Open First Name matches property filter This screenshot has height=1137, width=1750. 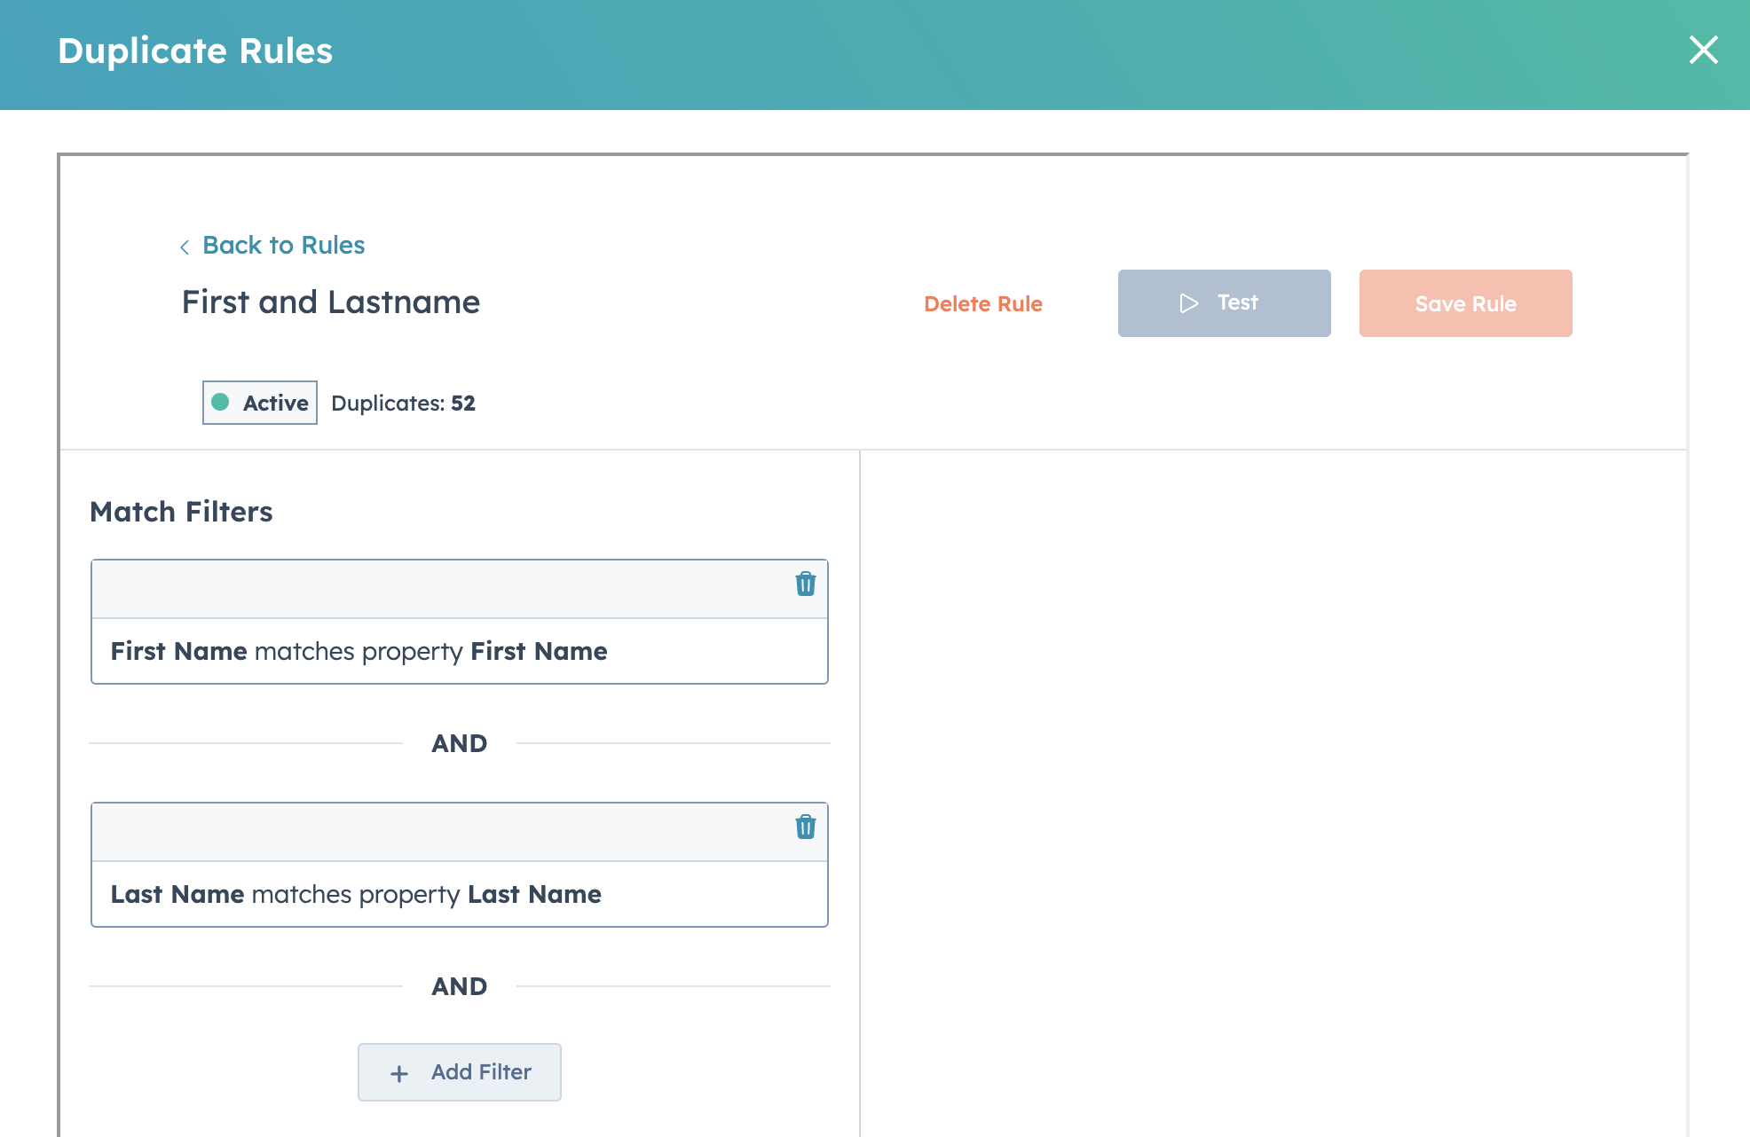pos(359,651)
